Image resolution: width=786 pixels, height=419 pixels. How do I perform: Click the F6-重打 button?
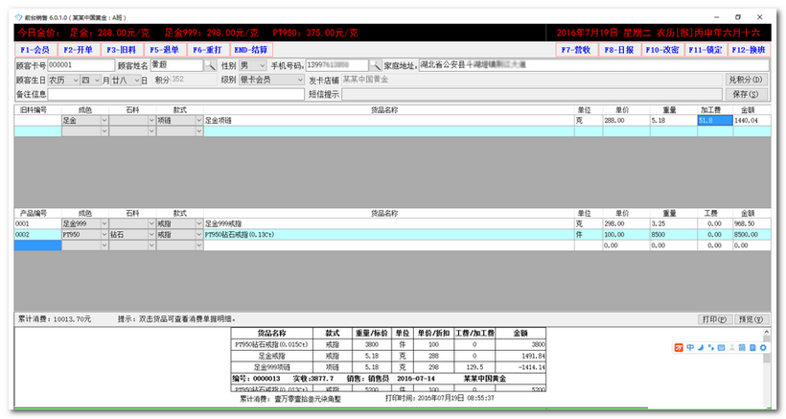208,50
